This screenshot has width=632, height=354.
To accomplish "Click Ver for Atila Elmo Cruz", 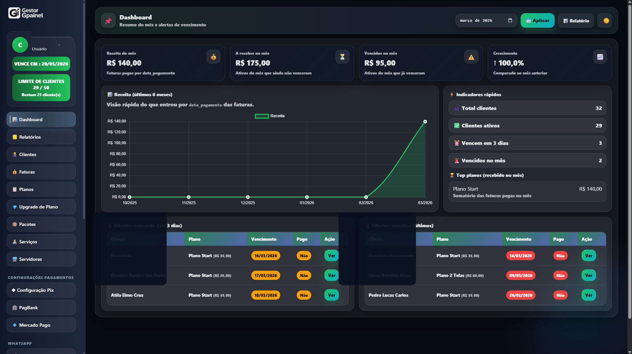I will point(331,295).
